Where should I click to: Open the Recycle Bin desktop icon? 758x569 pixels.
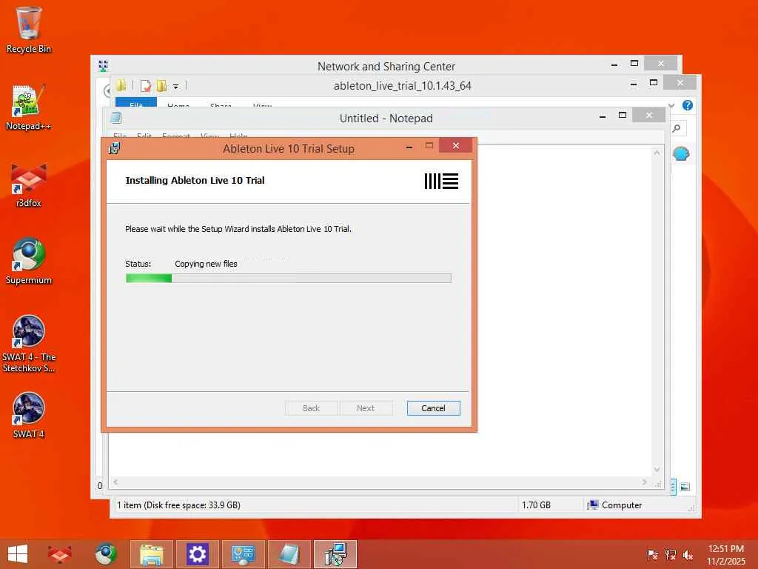29,30
